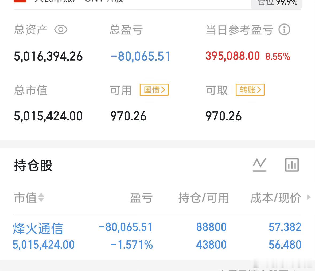The height and width of the screenshot is (271, 315).
Task: Open the 转账 transfer button
Action: click(250, 90)
